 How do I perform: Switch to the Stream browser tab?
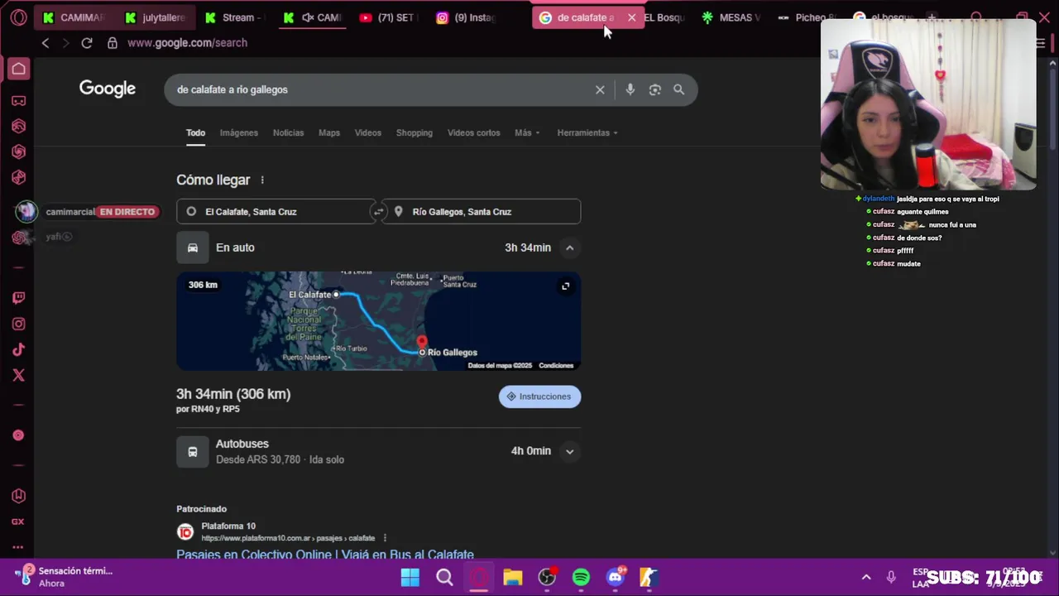pyautogui.click(x=233, y=17)
